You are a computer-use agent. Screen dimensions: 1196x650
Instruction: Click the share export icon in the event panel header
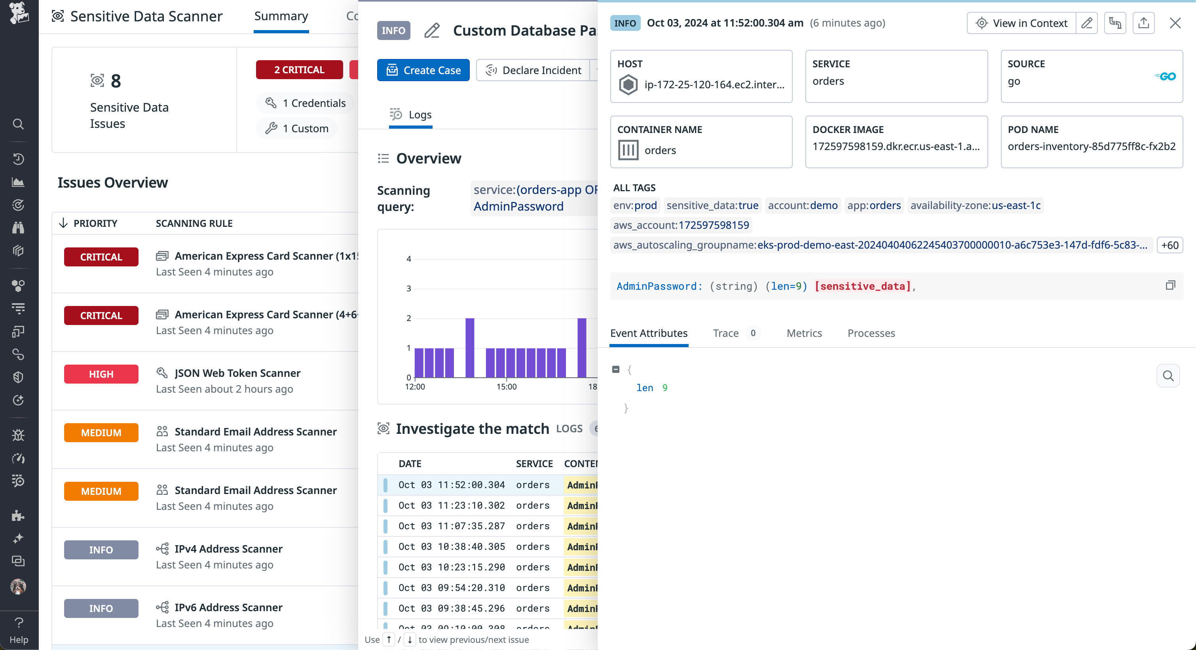tap(1144, 23)
